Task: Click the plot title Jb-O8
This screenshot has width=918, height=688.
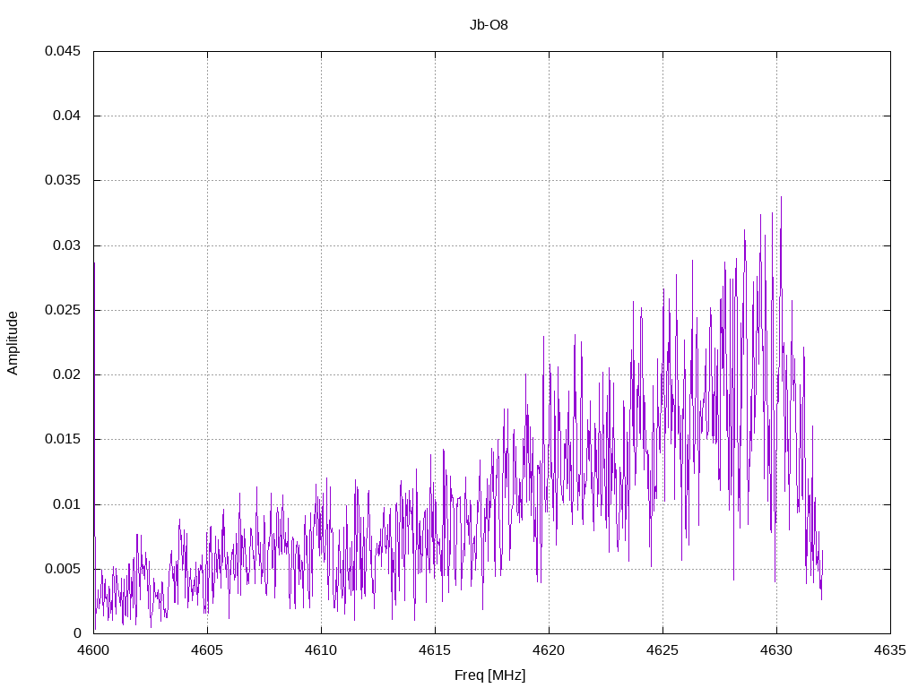Action: tap(489, 25)
